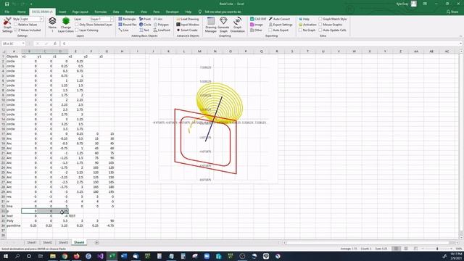
Task: Add an Arc object
Action: (x=158, y=19)
